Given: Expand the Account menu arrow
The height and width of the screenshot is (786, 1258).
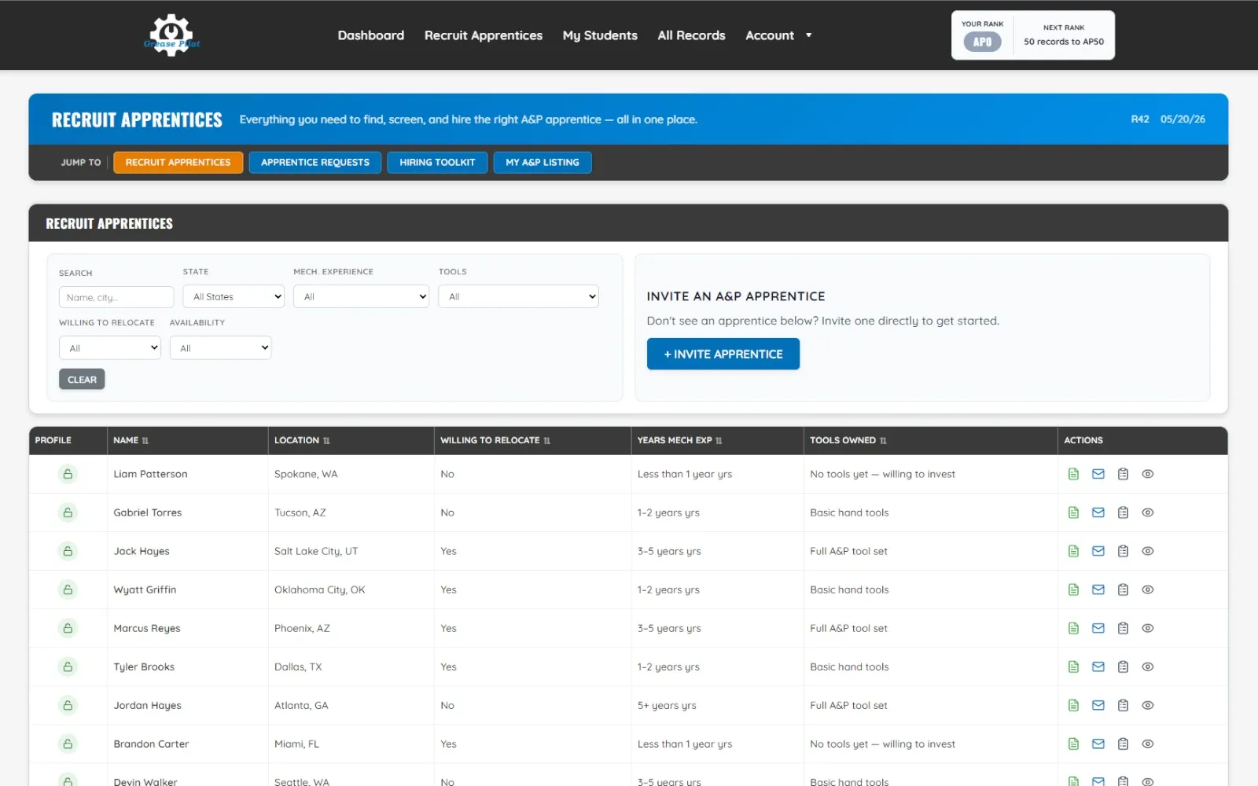Looking at the screenshot, I should click(x=808, y=35).
